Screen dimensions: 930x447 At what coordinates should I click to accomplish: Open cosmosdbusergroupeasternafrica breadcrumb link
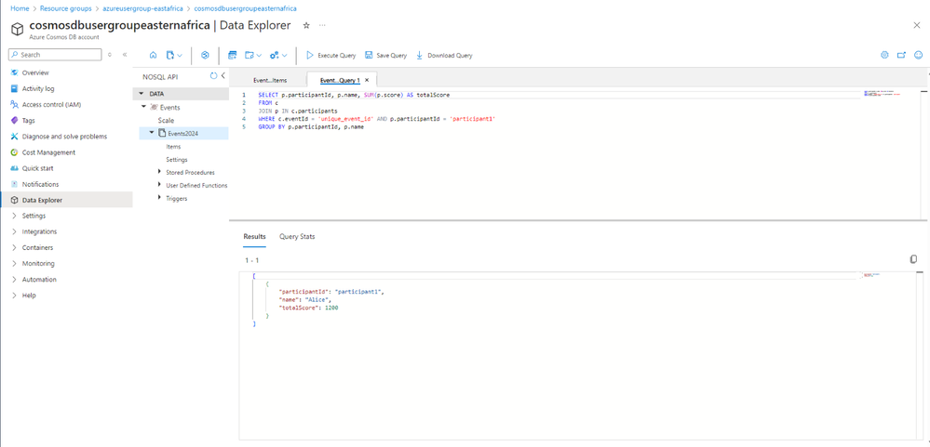tap(246, 9)
